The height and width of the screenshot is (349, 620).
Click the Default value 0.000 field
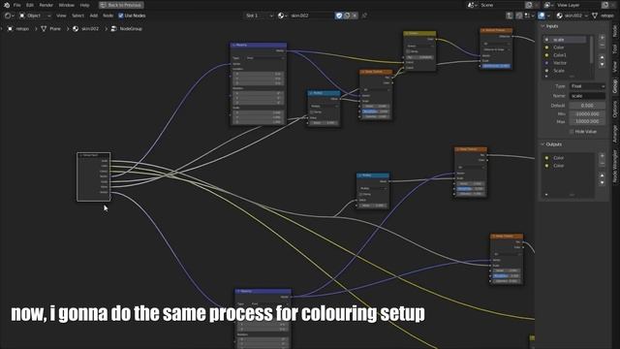click(587, 106)
